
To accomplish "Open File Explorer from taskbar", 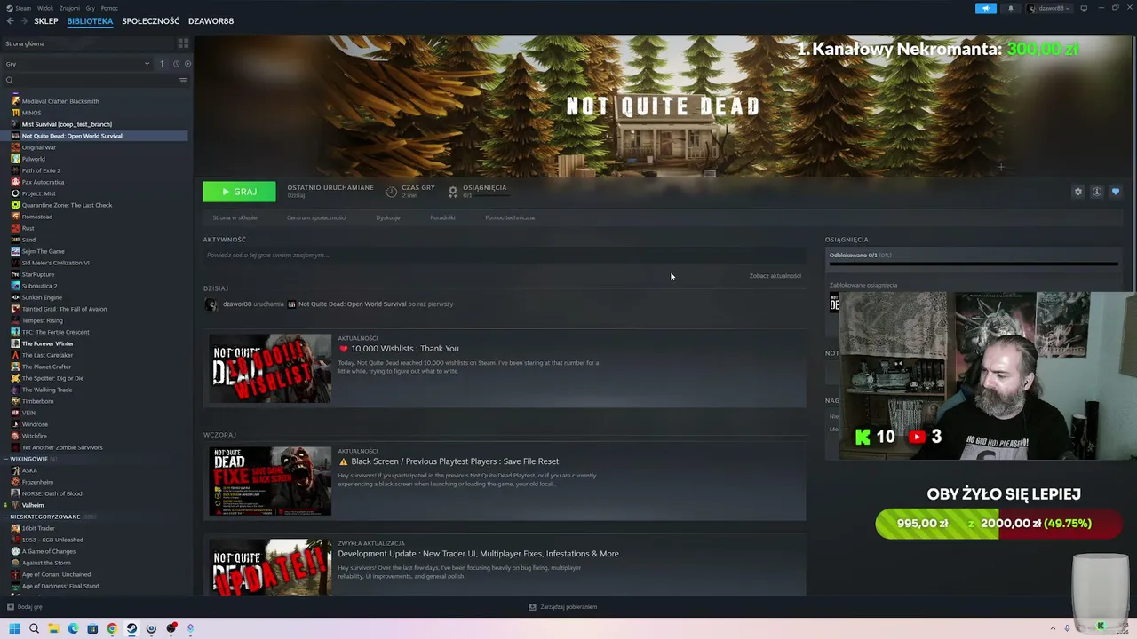I will (53, 628).
